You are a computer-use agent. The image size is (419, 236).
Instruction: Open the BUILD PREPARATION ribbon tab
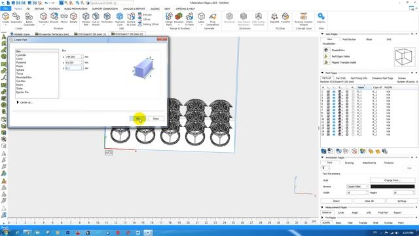[76, 9]
